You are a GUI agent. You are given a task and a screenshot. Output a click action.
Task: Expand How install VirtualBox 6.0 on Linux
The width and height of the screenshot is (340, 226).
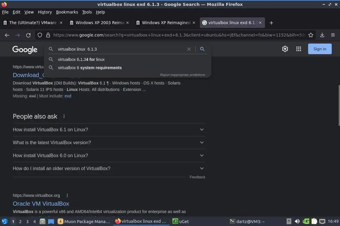tap(109, 155)
